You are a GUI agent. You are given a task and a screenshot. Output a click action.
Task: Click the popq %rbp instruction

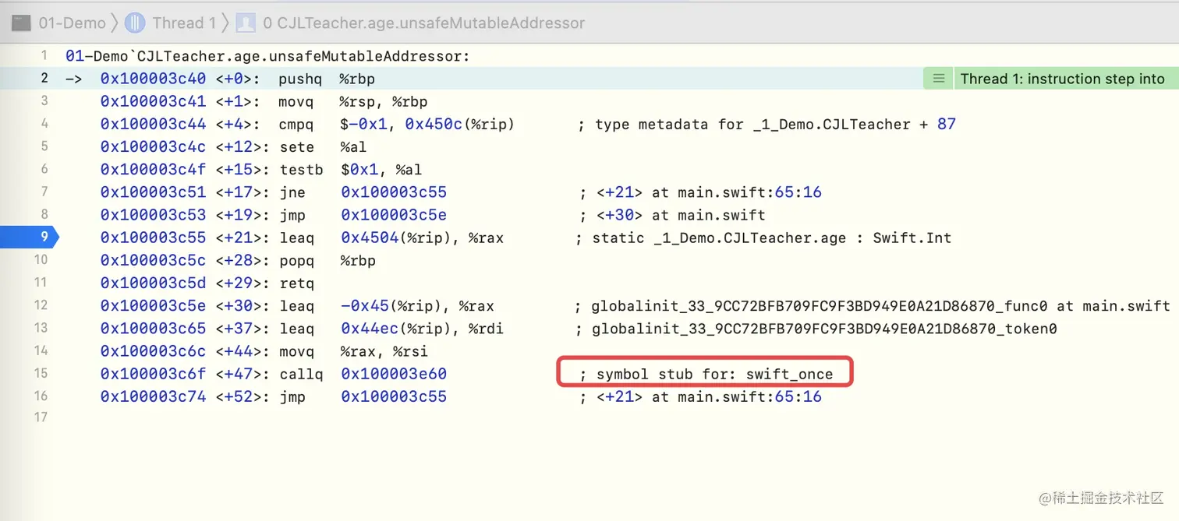coord(327,260)
